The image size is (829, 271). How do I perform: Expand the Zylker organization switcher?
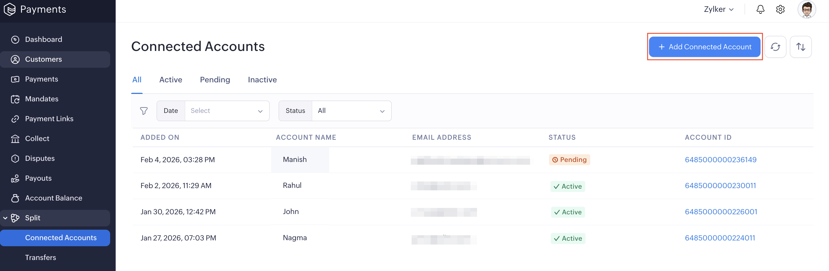[x=718, y=9]
